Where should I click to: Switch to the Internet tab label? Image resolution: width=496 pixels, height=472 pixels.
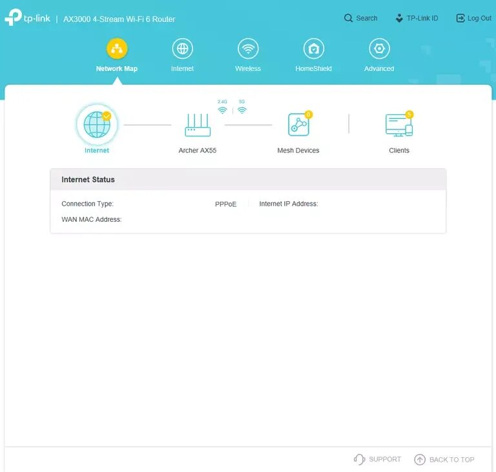[x=183, y=69]
